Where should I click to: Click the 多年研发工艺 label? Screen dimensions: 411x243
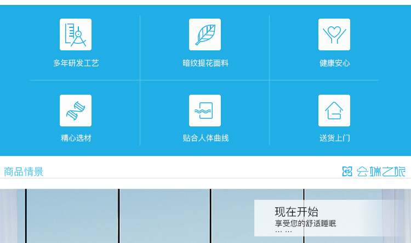[76, 63]
